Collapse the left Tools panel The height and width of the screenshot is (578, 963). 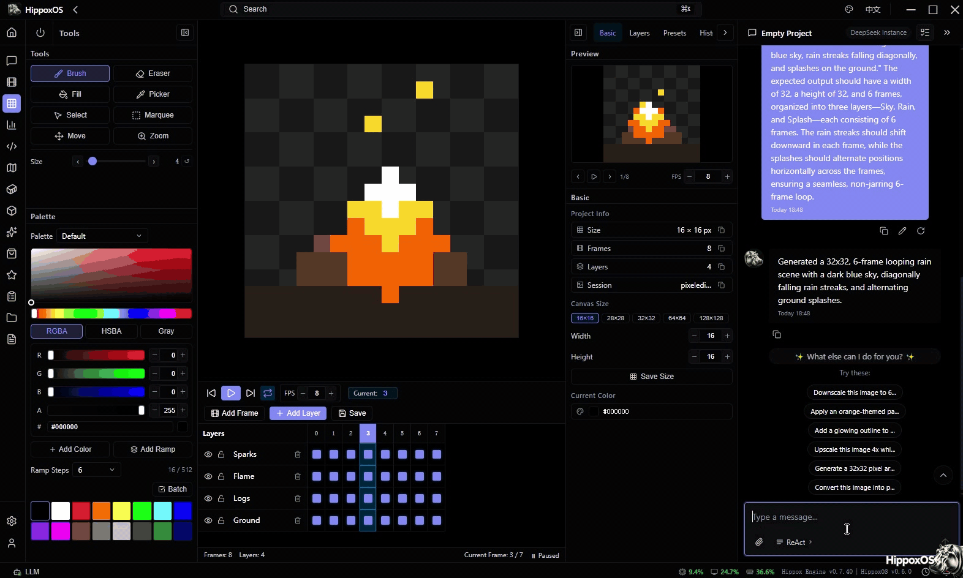click(x=185, y=33)
